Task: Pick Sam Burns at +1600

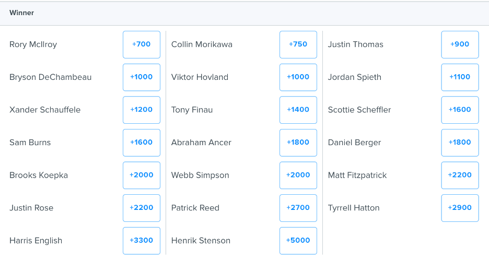Action: 142,143
